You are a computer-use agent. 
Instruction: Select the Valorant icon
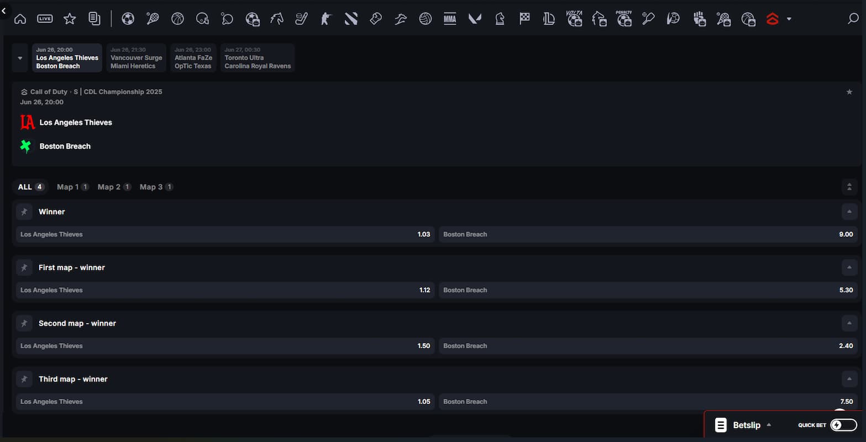point(475,19)
